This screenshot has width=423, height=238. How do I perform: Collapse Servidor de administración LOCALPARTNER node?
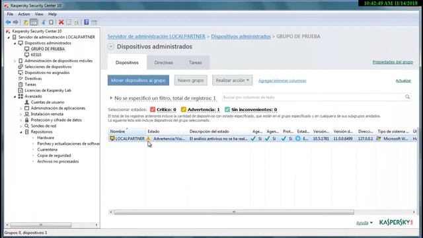pos(9,37)
